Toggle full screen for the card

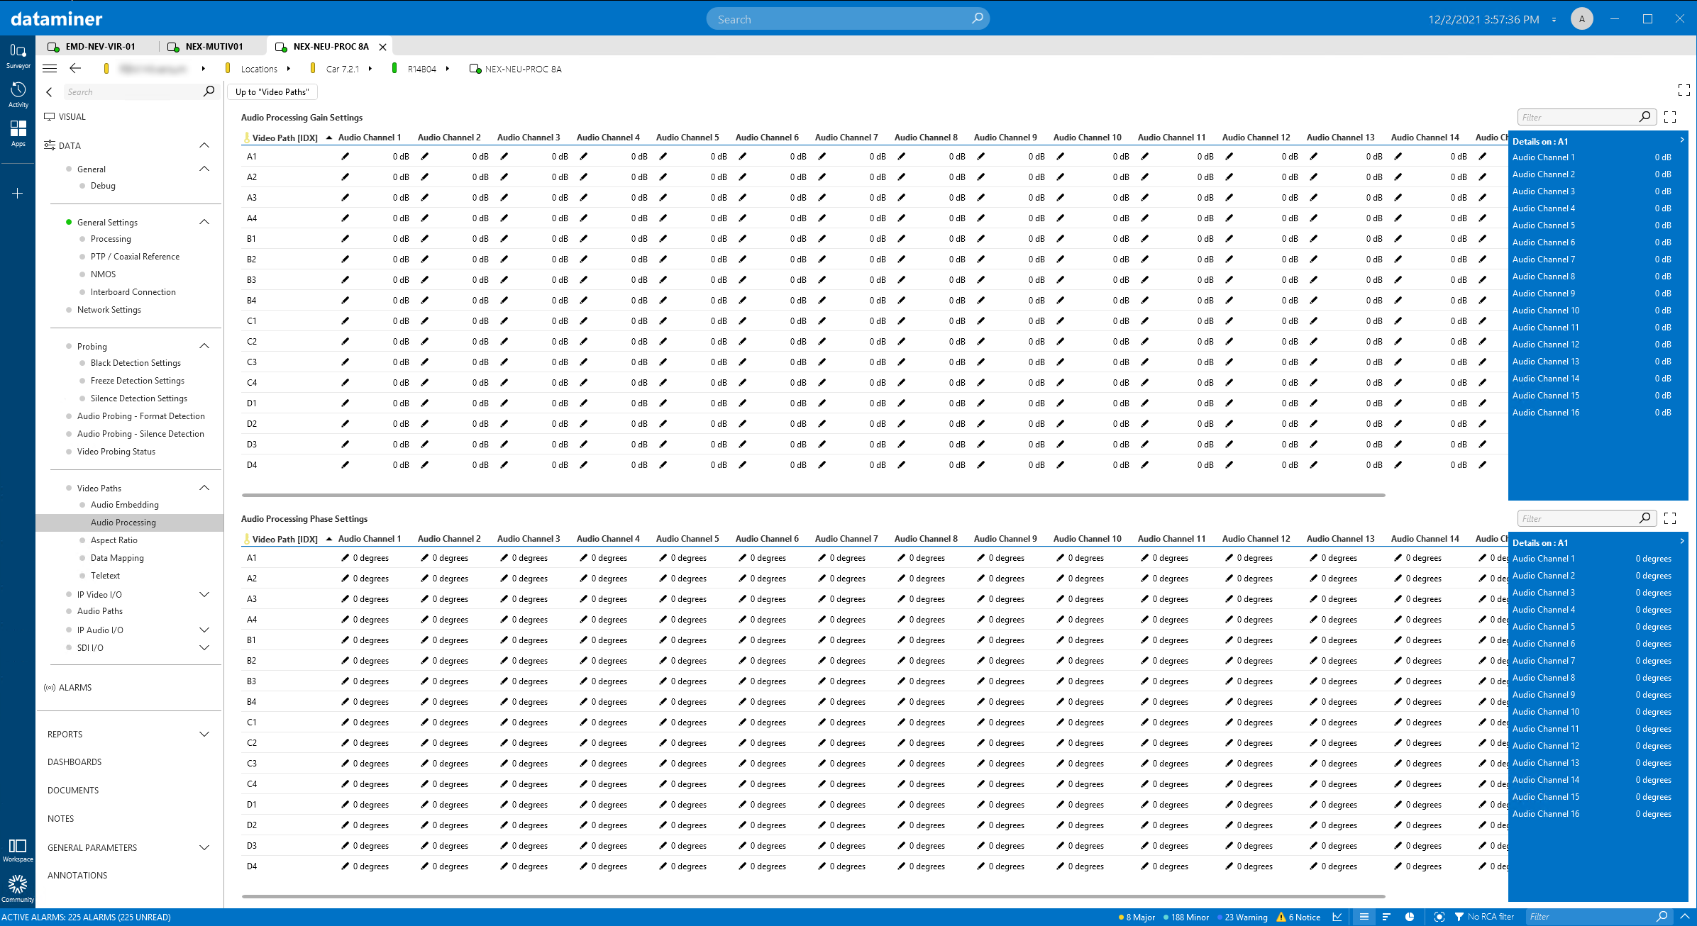pos(1684,90)
